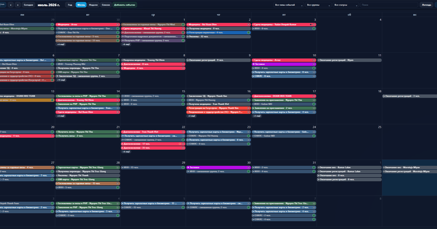Open the Все группы filter dropdown
Screen dimensions: 437x229
click(x=318, y=5)
